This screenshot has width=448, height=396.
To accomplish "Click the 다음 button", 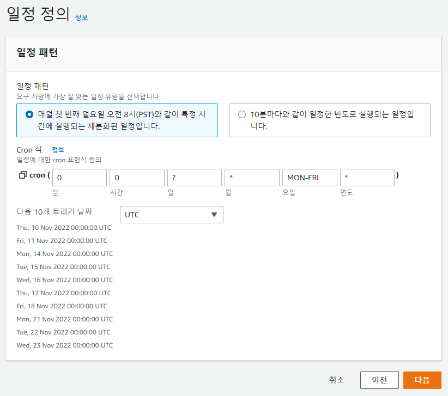I will (422, 380).
